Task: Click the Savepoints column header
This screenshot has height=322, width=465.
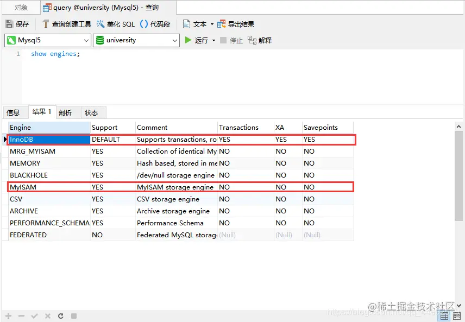Action: (328, 128)
